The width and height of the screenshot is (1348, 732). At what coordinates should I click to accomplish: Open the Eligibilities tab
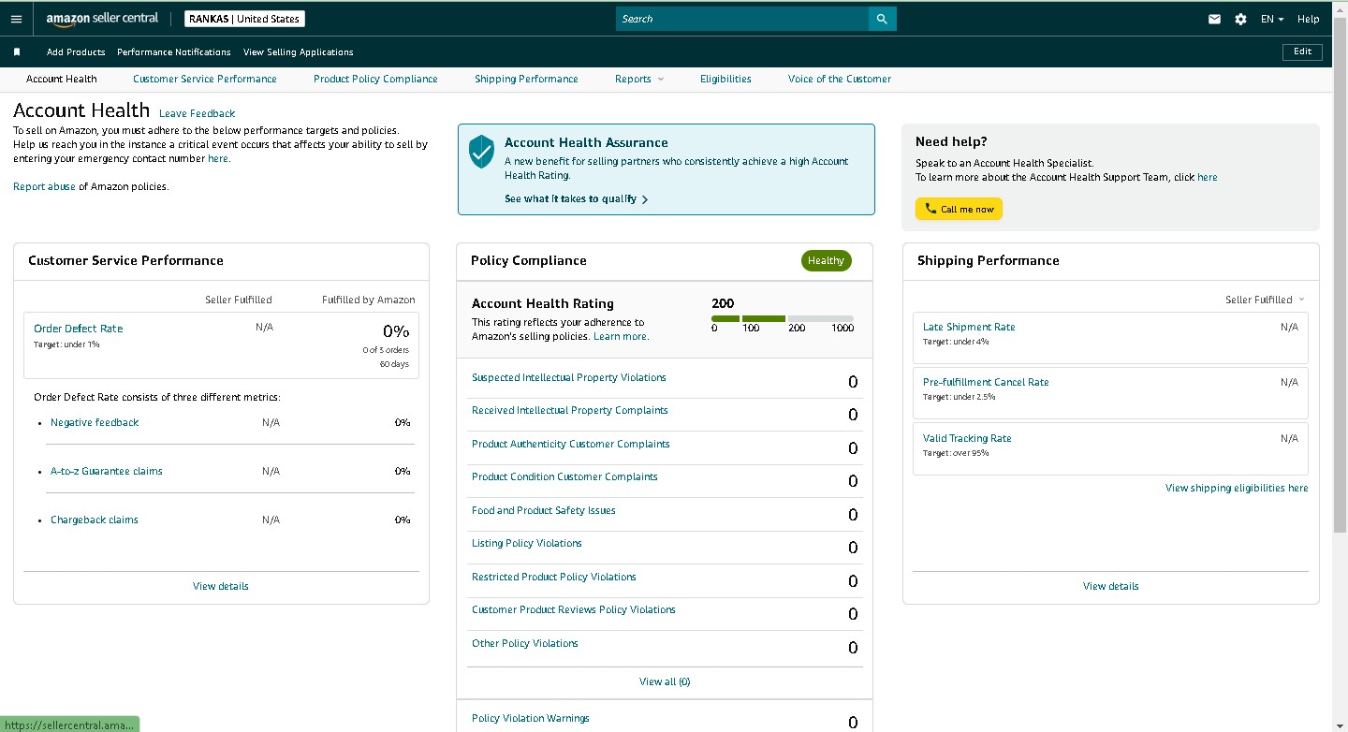click(x=725, y=80)
